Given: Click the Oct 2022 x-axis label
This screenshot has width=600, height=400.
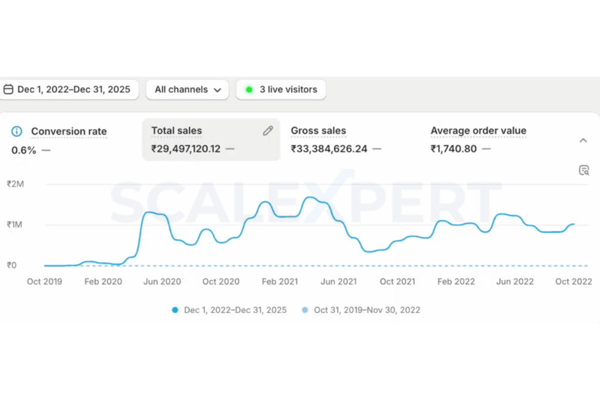Looking at the screenshot, I should click(574, 281).
